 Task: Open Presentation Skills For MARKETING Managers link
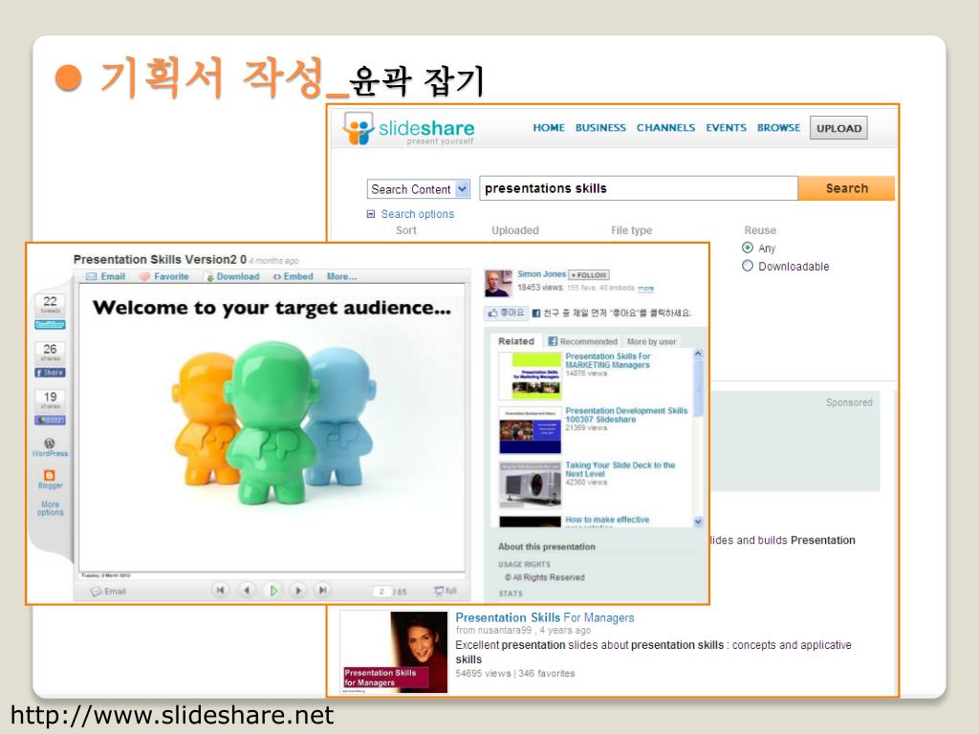(x=607, y=360)
